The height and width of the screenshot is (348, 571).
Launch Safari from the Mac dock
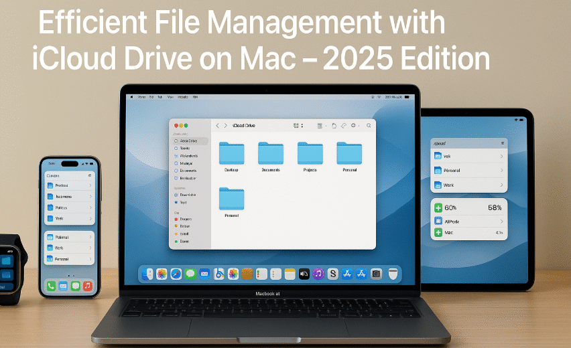pos(176,274)
